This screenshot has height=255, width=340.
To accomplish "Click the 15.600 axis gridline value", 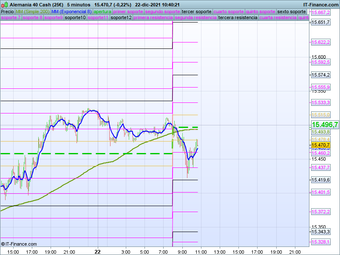I will click(318, 57).
